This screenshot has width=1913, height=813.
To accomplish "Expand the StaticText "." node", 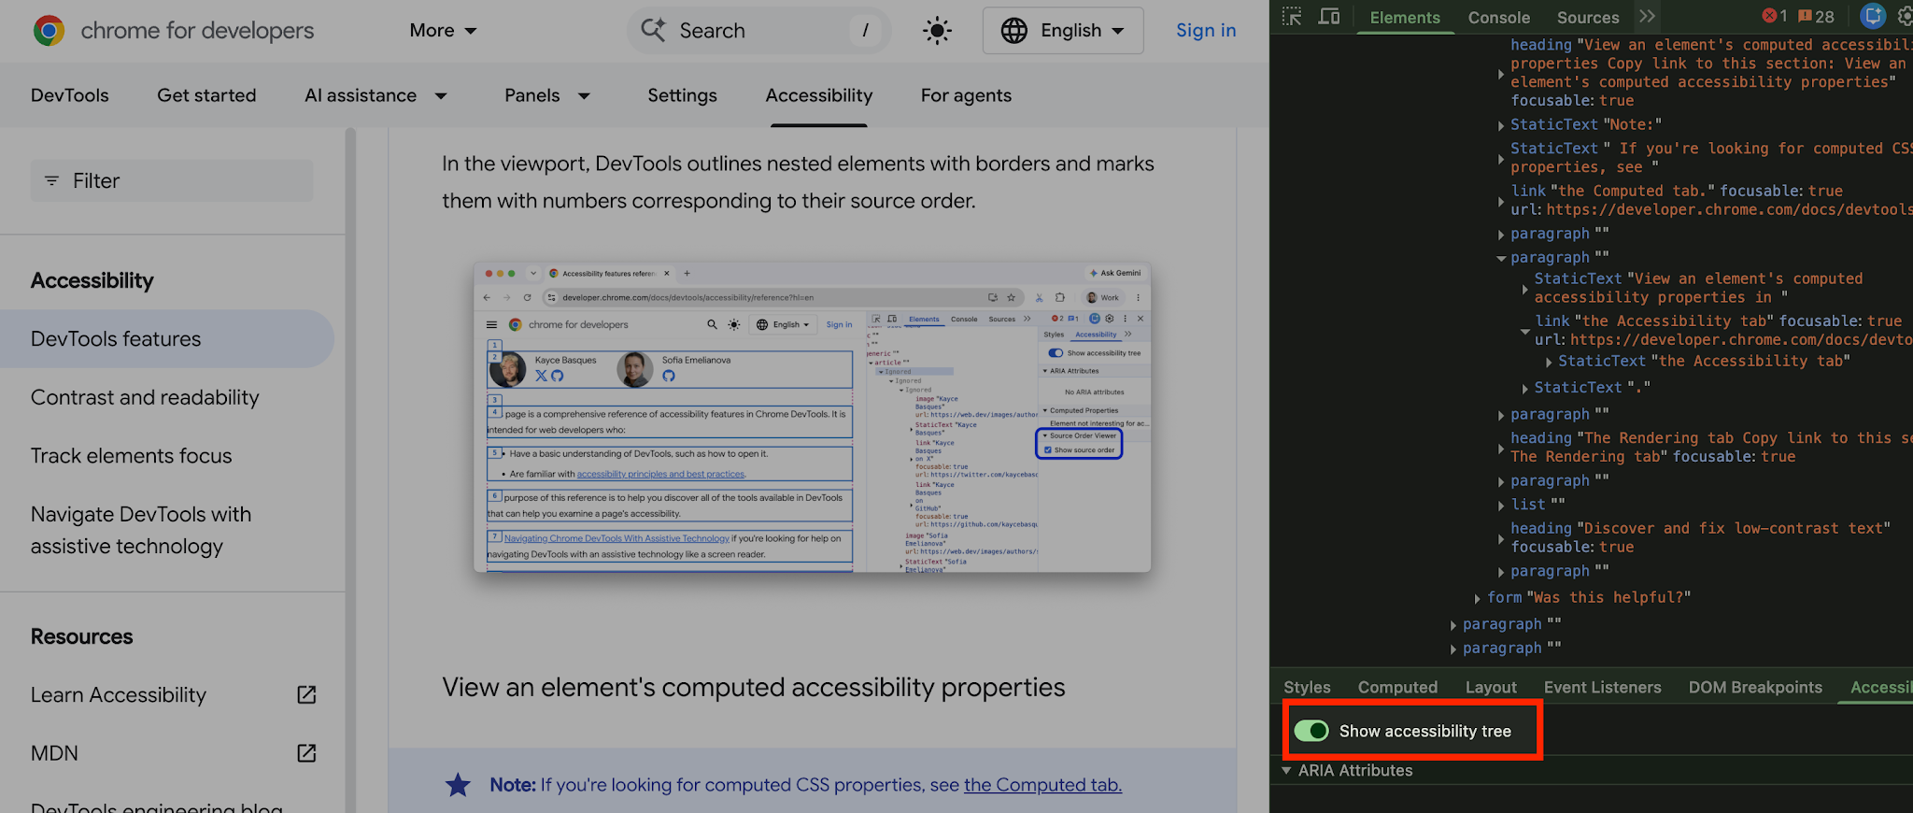I will (1524, 388).
